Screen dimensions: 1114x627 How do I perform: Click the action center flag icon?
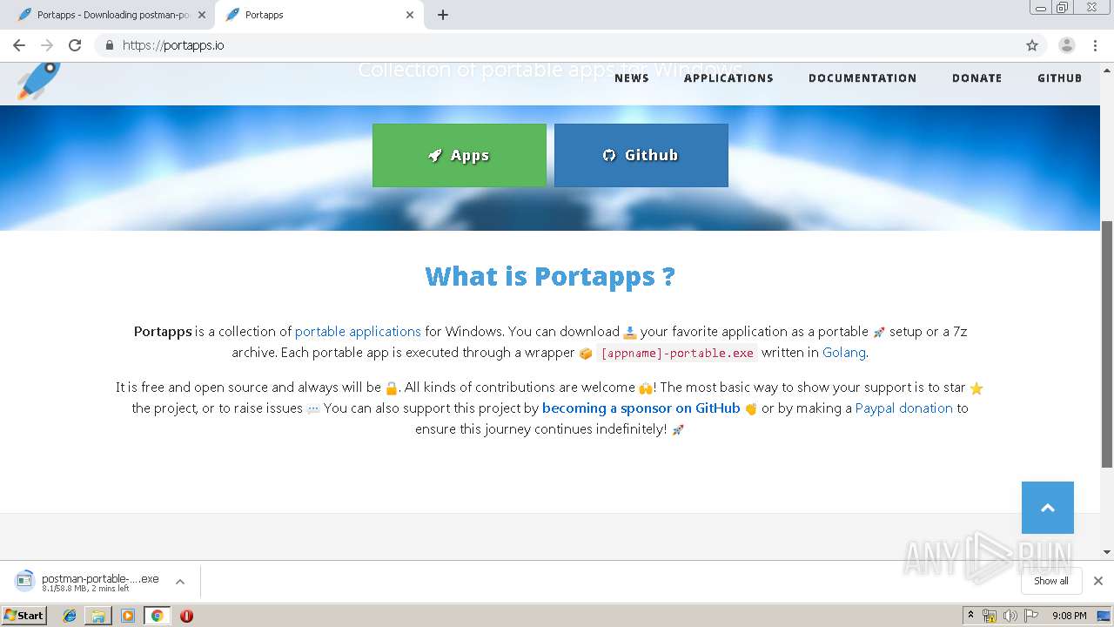1031,616
